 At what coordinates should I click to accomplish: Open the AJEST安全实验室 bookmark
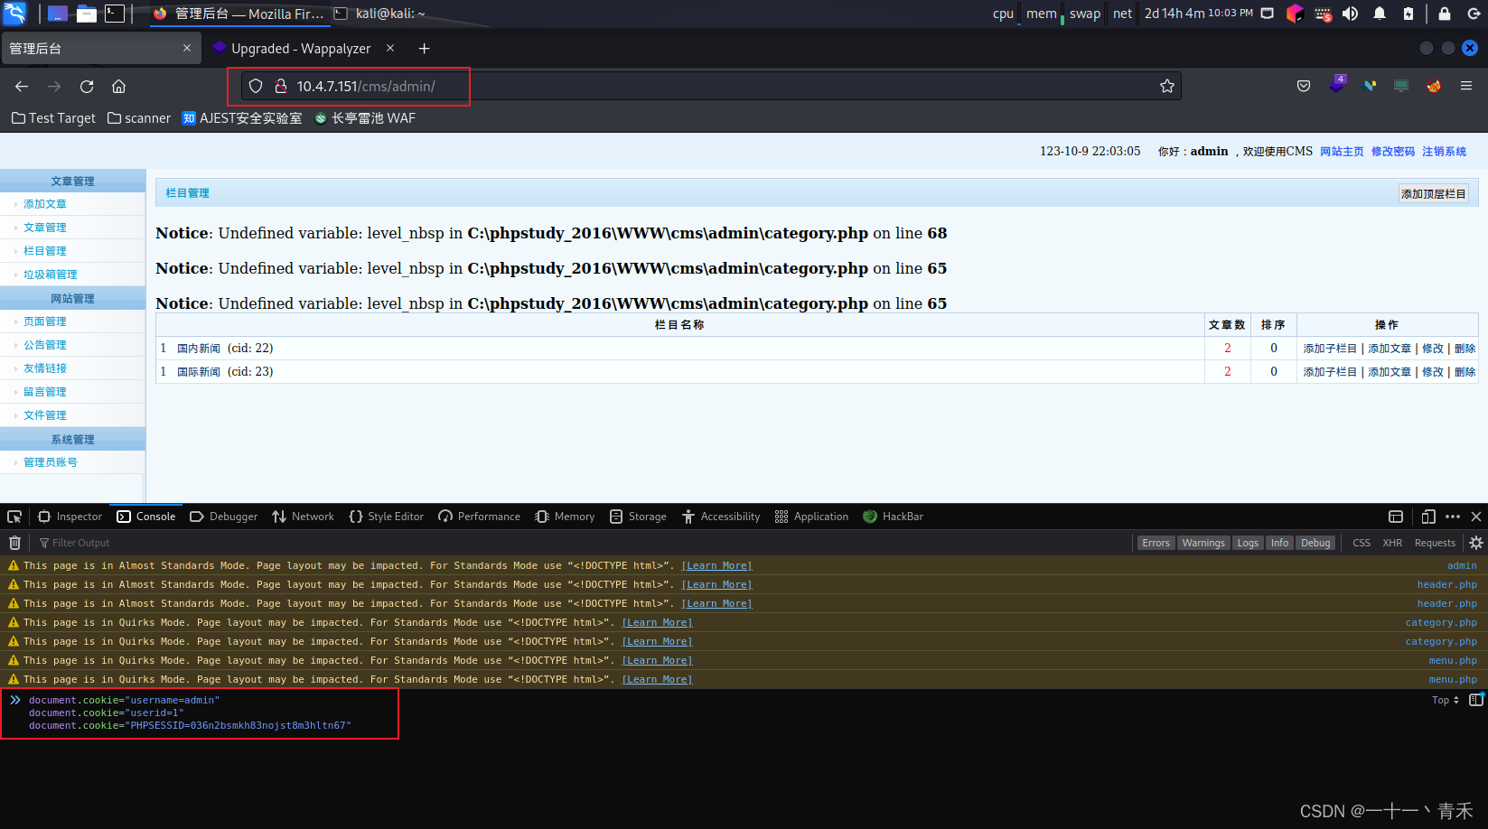point(242,118)
